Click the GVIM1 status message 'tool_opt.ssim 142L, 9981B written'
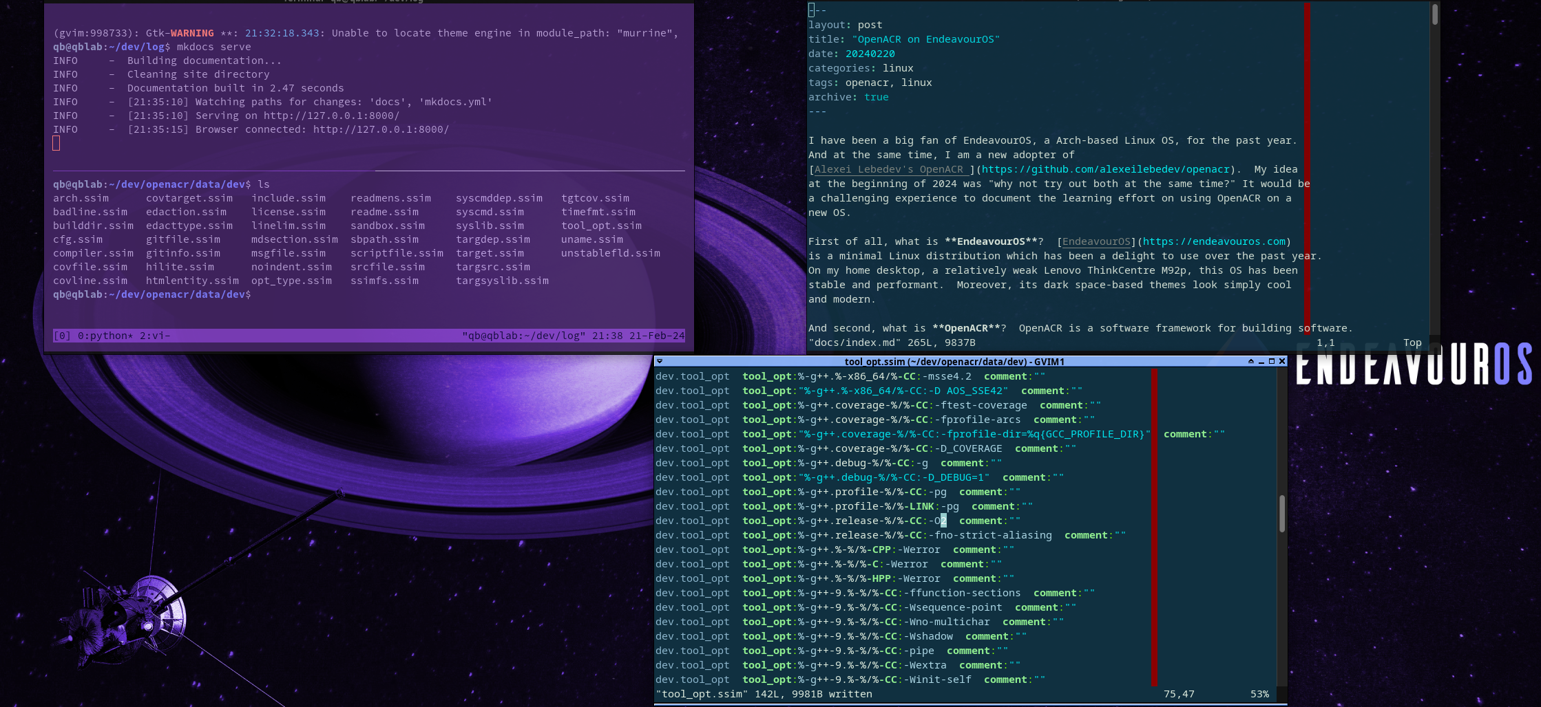This screenshot has height=707, width=1541. [764, 694]
